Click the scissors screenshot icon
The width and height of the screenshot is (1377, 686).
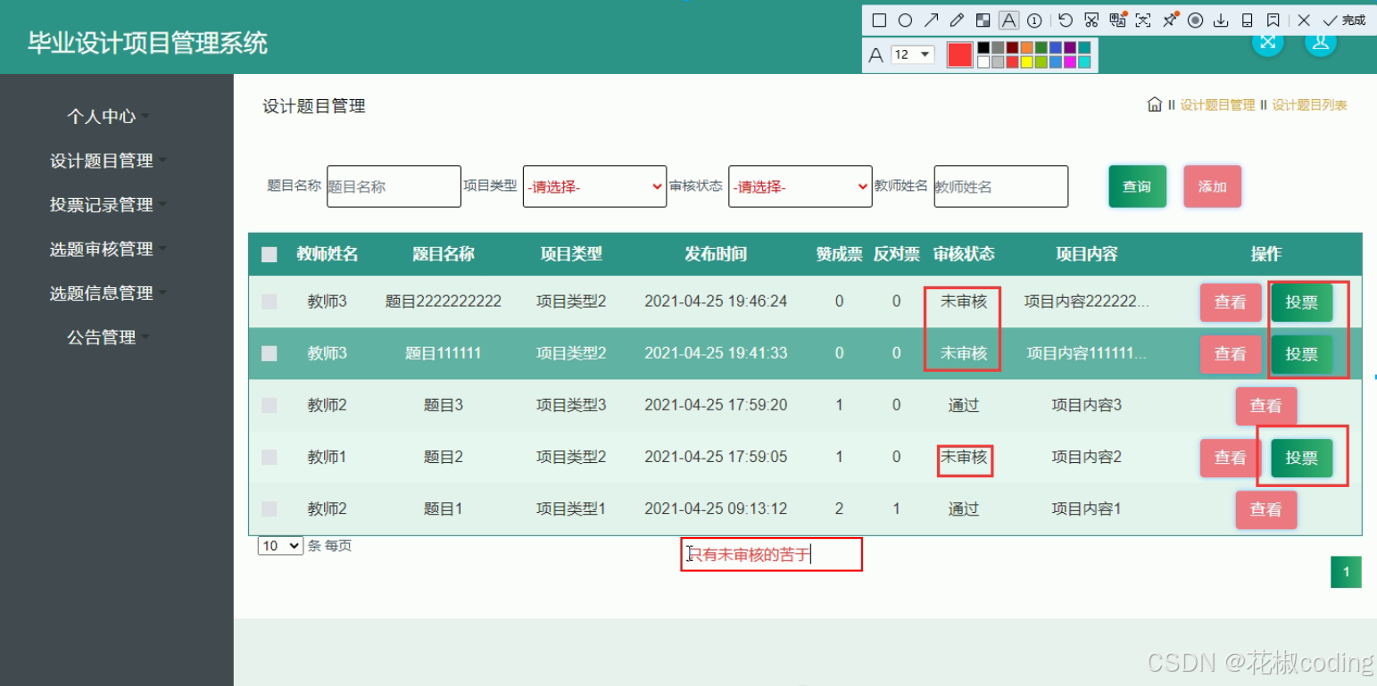1091,21
